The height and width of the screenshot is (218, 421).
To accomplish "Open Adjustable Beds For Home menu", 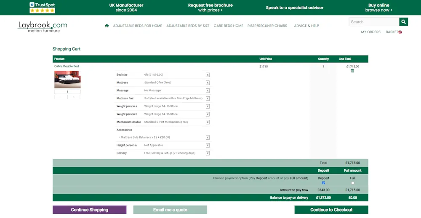I will (x=138, y=26).
